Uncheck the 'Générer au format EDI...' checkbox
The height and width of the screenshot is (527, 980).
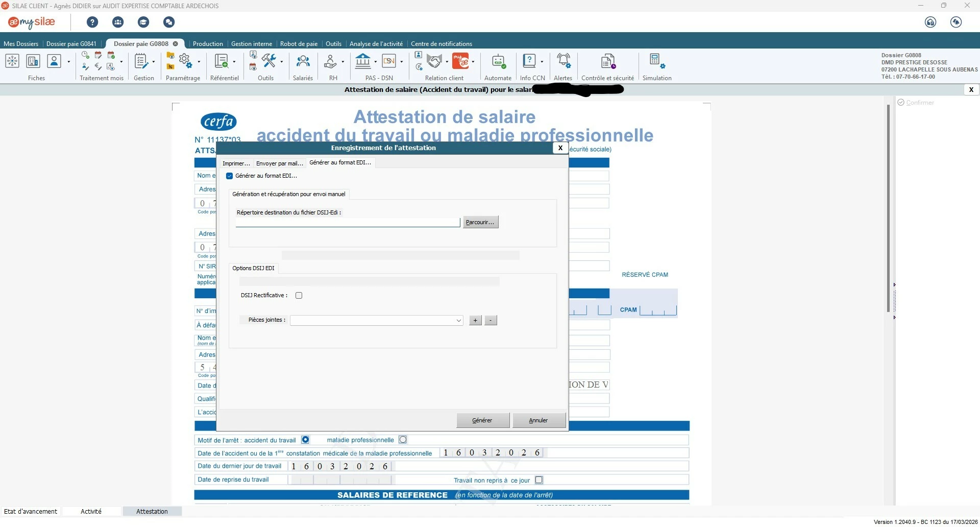click(x=230, y=176)
